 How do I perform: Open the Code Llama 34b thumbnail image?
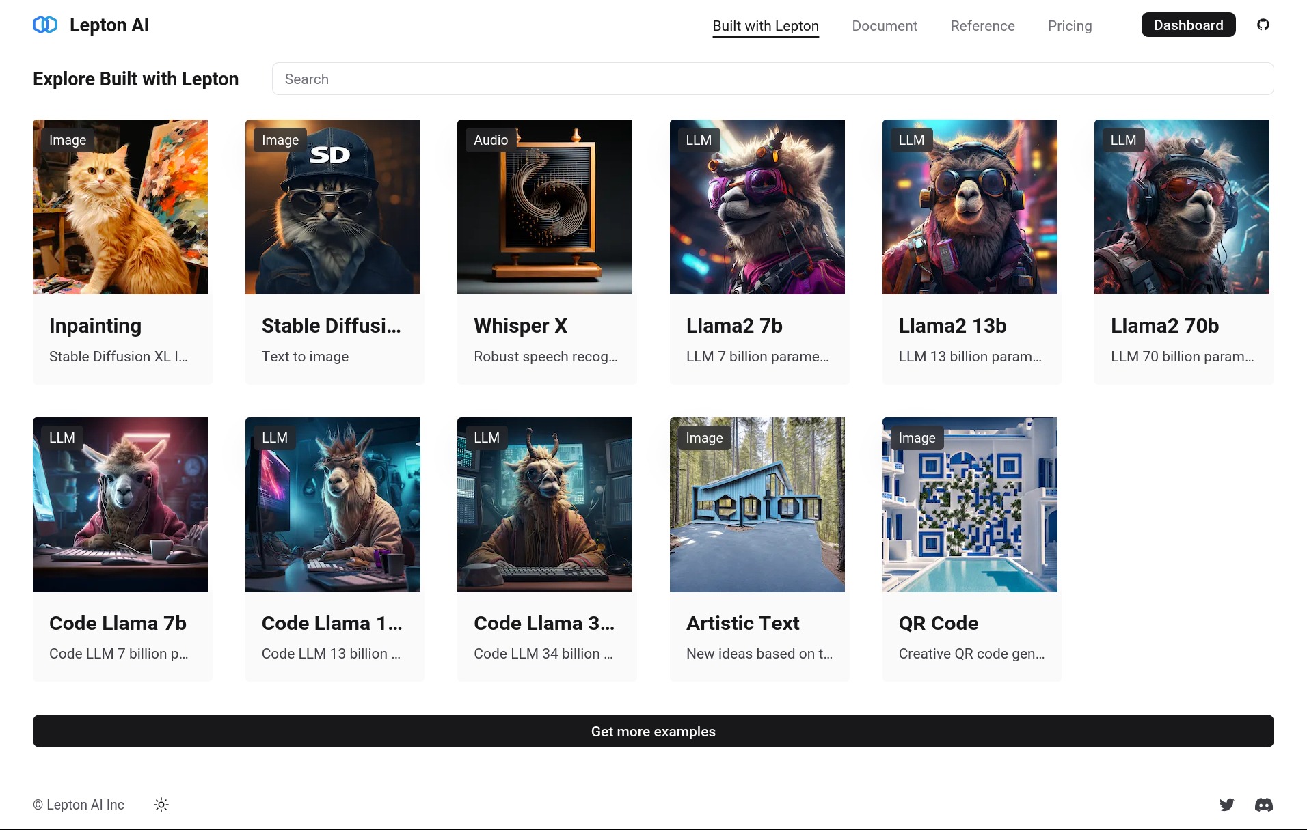click(545, 505)
